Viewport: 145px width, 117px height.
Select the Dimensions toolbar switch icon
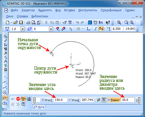pyautogui.click(x=5, y=41)
